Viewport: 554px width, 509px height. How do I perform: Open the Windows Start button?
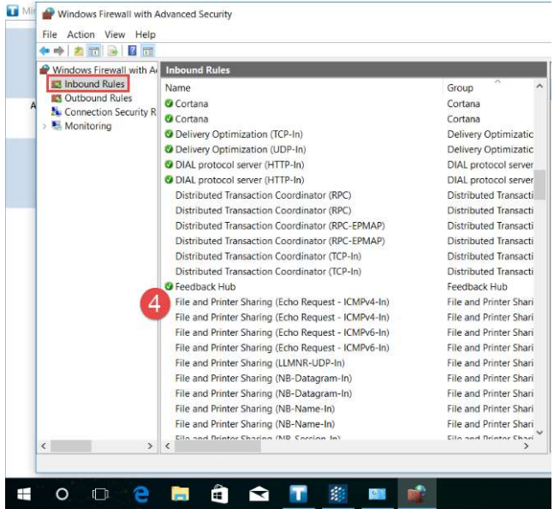pos(24,494)
